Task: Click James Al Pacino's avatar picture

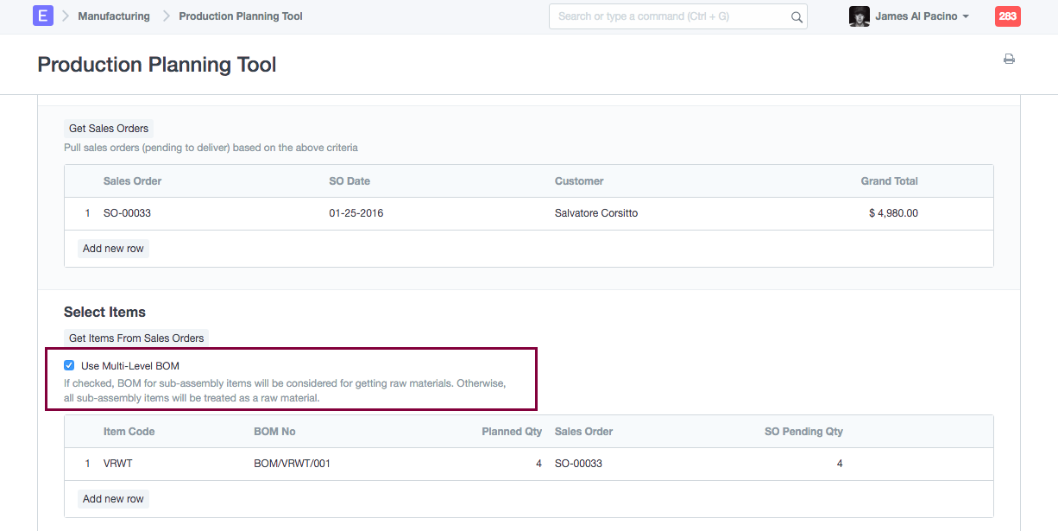Action: [x=859, y=16]
